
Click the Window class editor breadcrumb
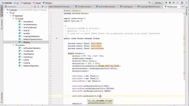click(67, 11)
